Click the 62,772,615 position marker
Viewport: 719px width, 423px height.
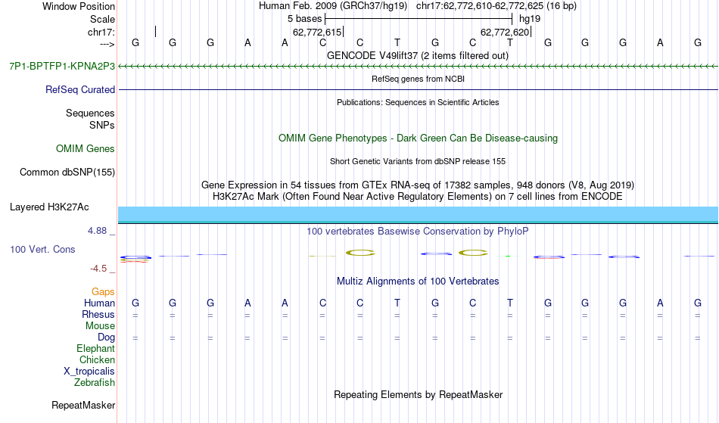coord(317,32)
